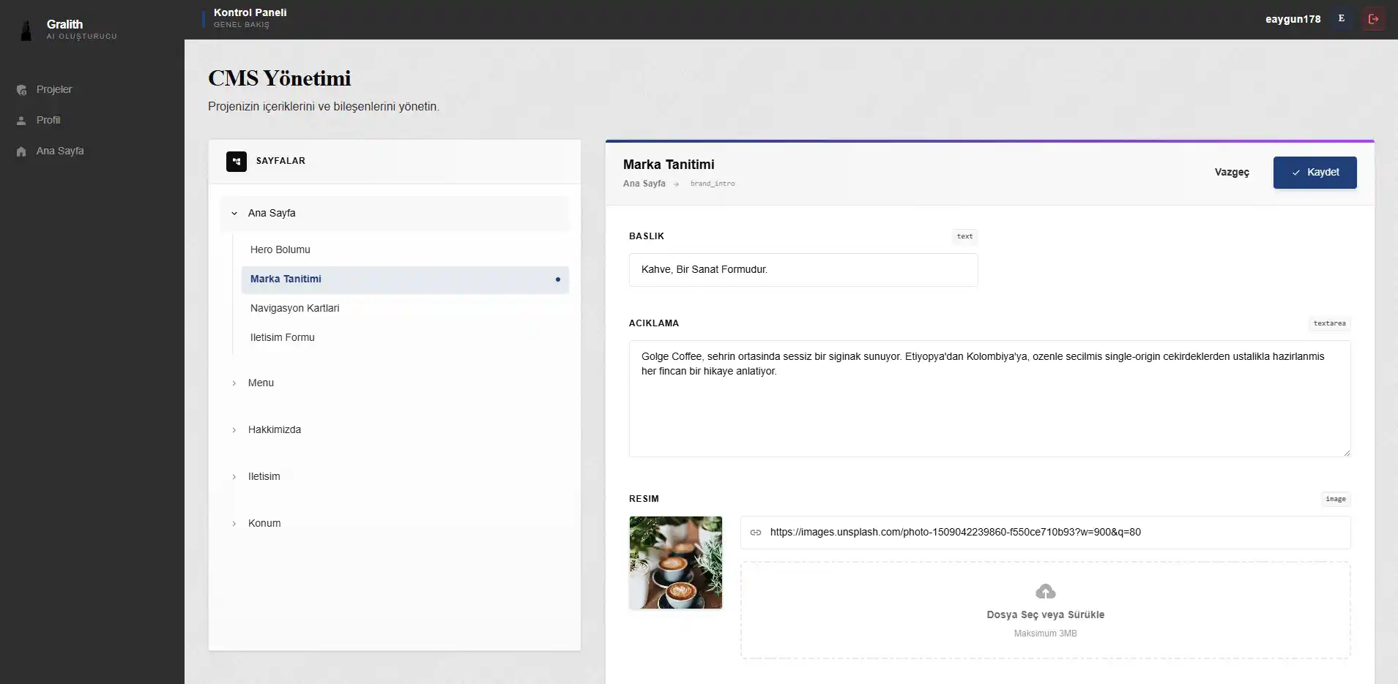Image resolution: width=1398 pixels, height=684 pixels.
Task: Collapse the Ana Sayfa tree chevron
Action: tap(234, 214)
